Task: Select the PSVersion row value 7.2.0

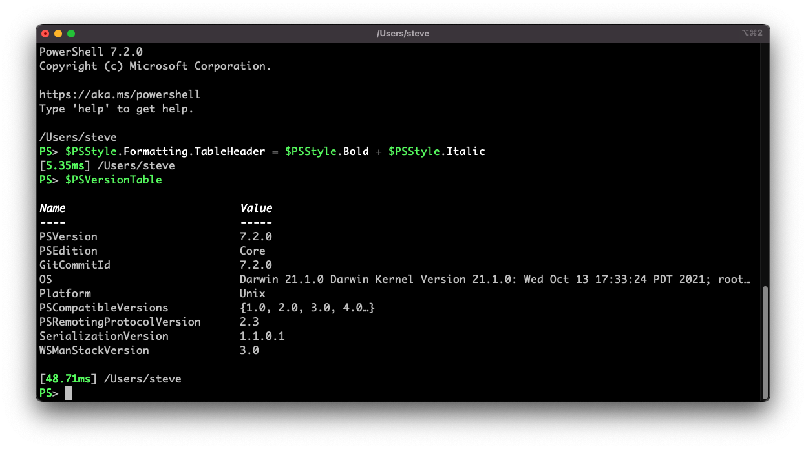Action: coord(255,236)
